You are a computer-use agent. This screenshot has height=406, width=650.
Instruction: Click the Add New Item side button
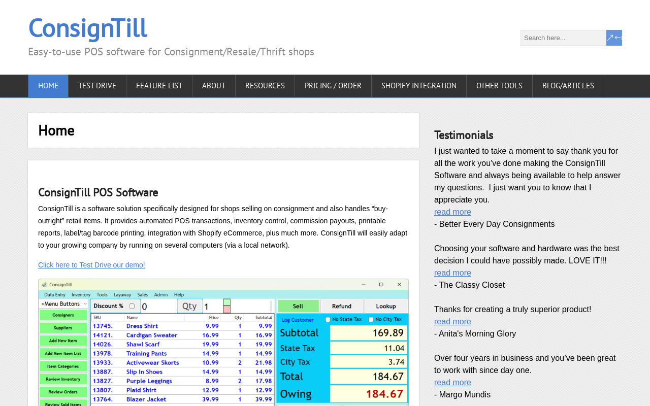coord(63,341)
